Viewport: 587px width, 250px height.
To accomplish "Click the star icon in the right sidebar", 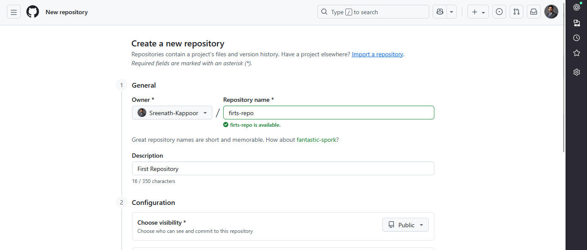I will pyautogui.click(x=576, y=53).
